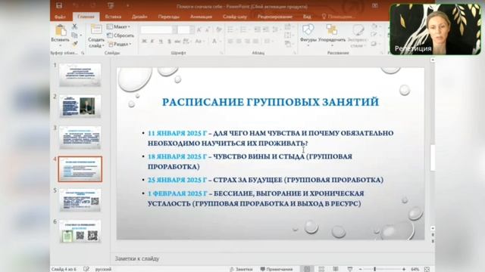Image resolution: width=485 pixels, height=272 pixels.
Task: Click the Cut scissors icon
Action: (x=74, y=27)
